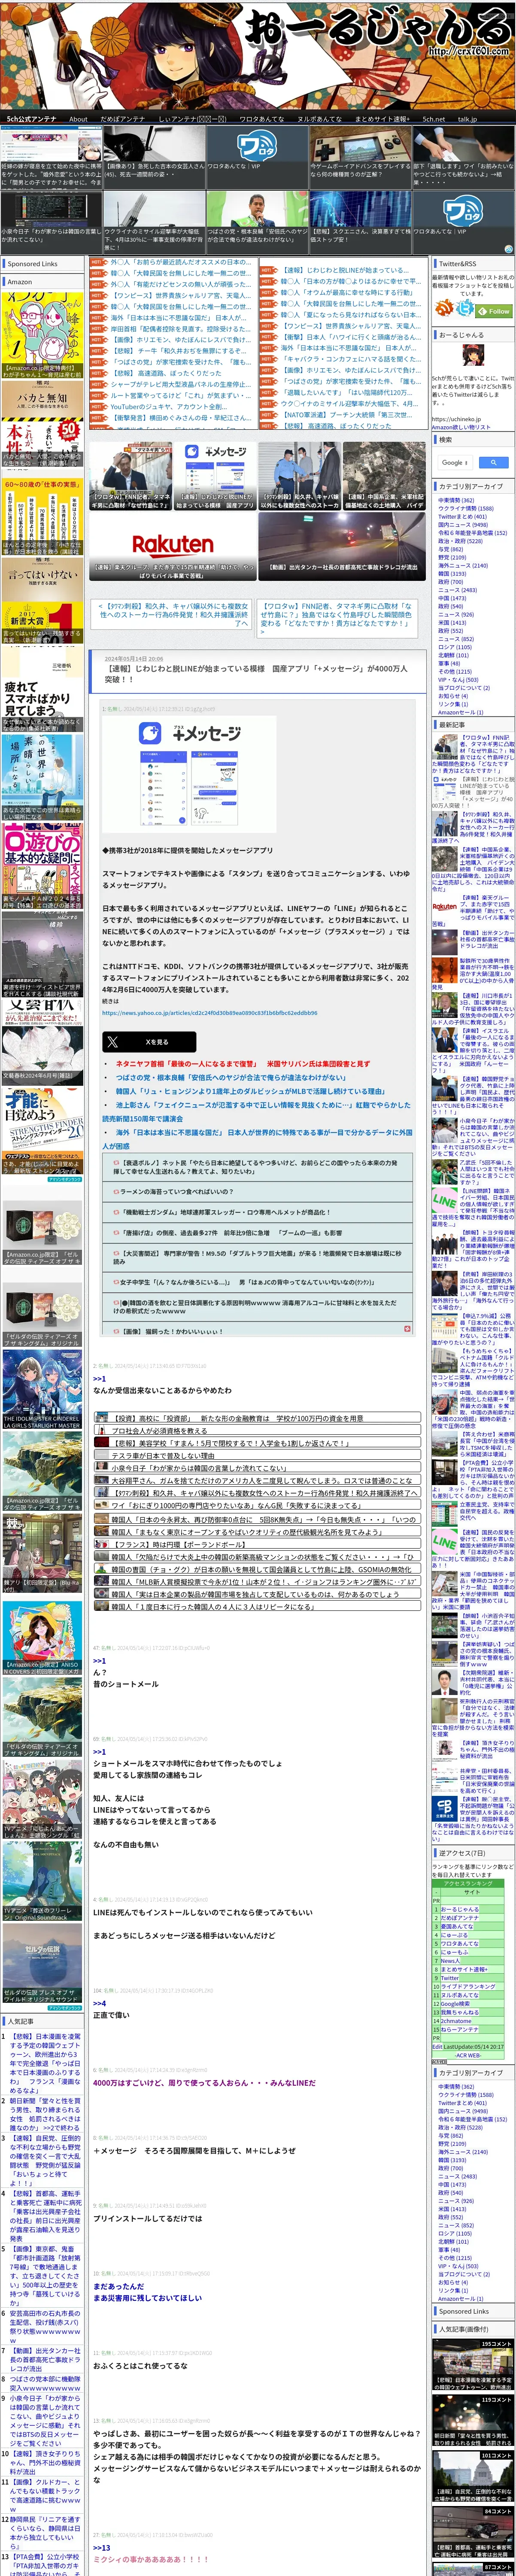Open the 101コメント popular article thumbnail
516x2576 pixels.
point(473,2476)
